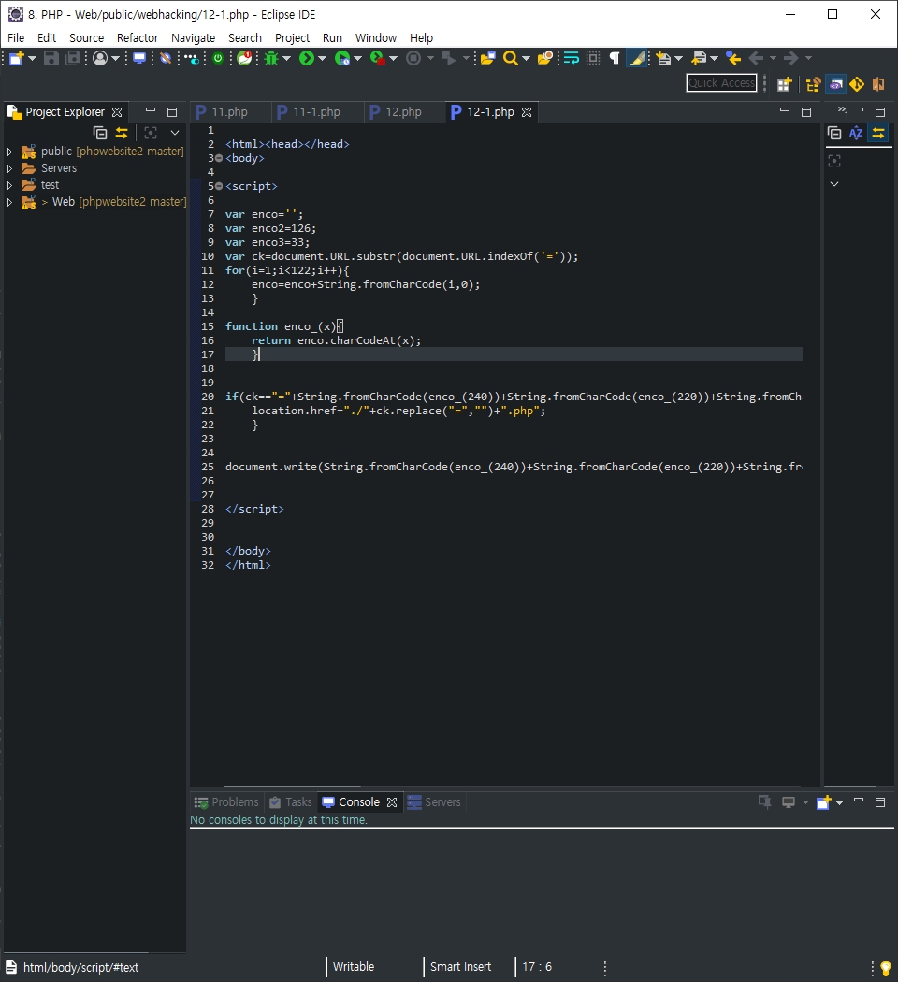Click the Open Type folder icon
The width and height of the screenshot is (898, 982).
488,58
